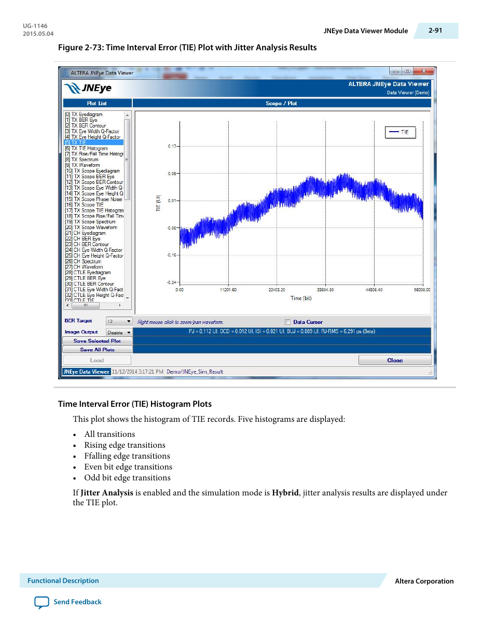
Task: Click the Scope / Plot panel header
Action: pyautogui.click(x=282, y=104)
